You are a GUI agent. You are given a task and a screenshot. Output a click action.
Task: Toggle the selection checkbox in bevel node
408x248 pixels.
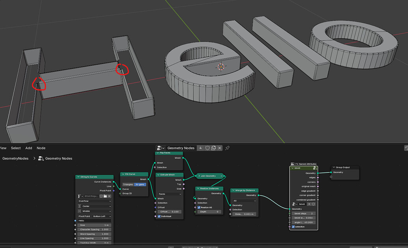click(x=293, y=227)
